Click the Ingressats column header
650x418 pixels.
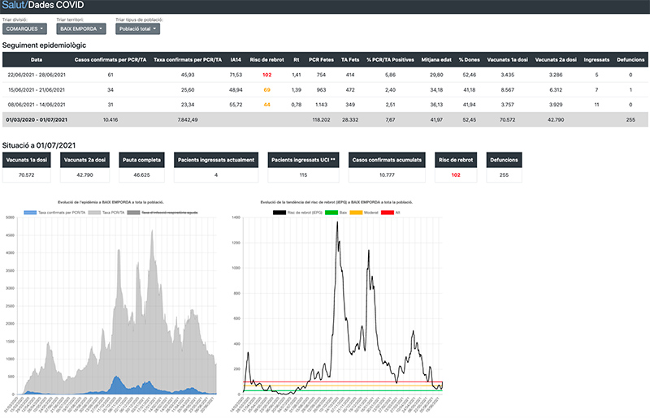[596, 59]
